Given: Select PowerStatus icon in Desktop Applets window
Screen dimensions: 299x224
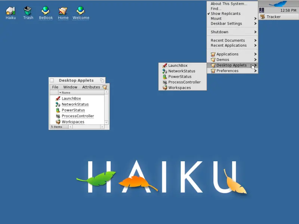Looking at the screenshot, I should [x=58, y=110].
